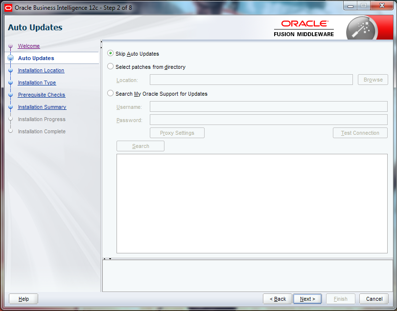
Task: Choose Select patches from directory option
Action: [x=110, y=66]
